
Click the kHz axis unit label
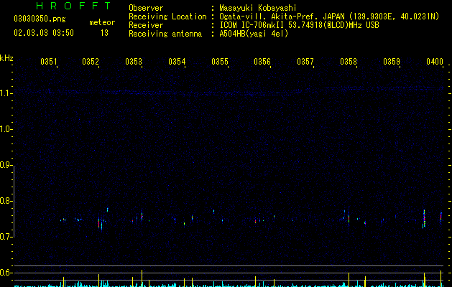click(6, 58)
